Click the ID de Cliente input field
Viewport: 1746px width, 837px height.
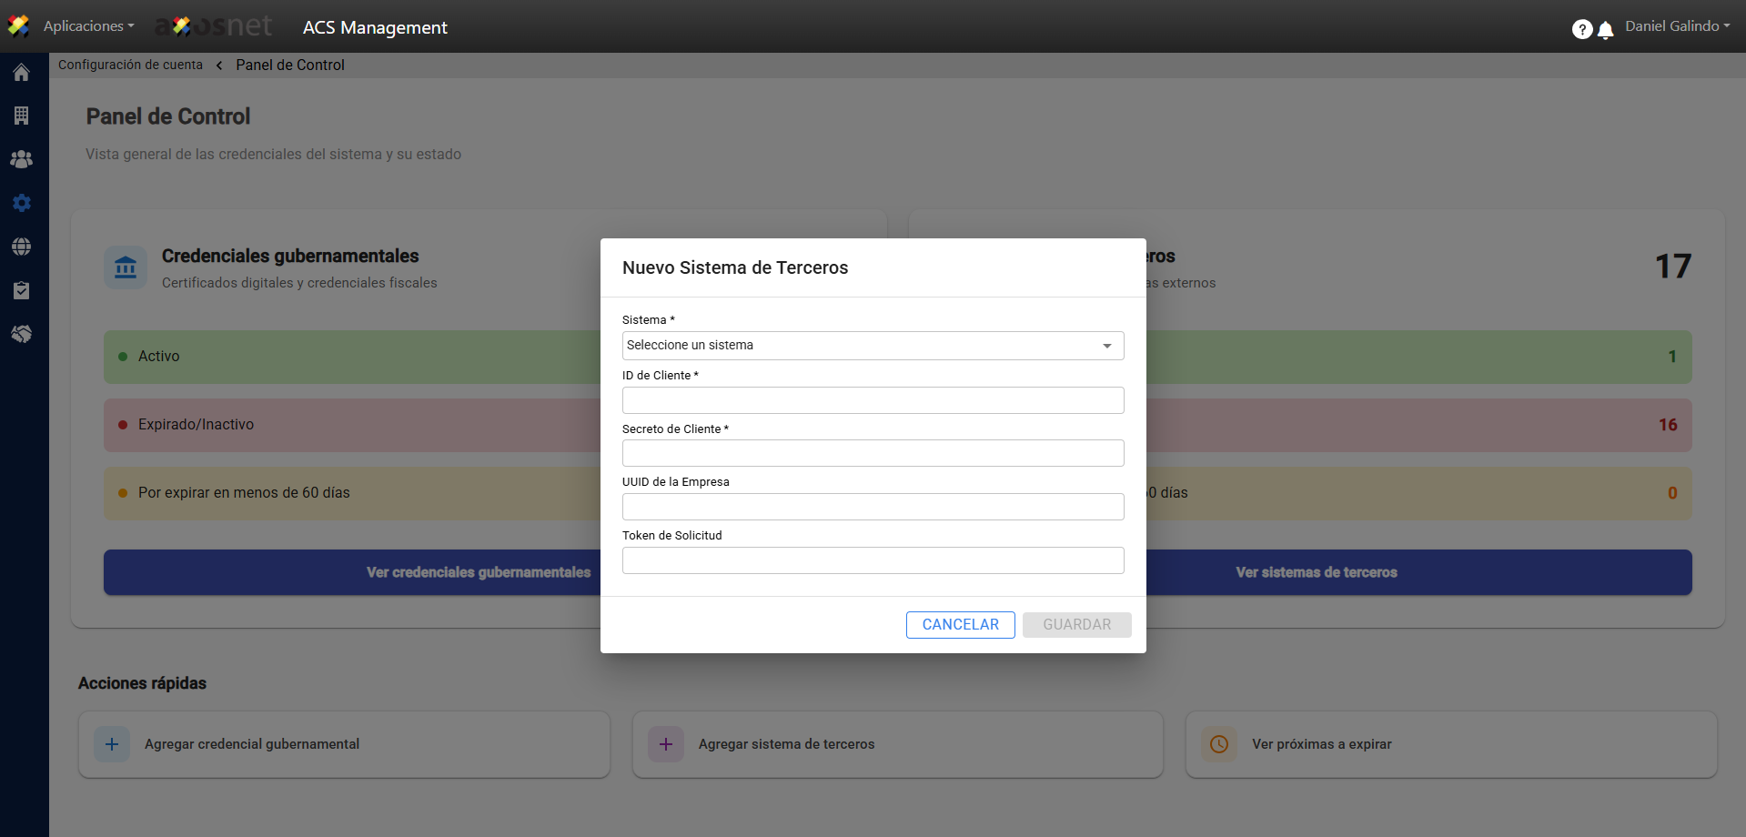click(x=873, y=400)
